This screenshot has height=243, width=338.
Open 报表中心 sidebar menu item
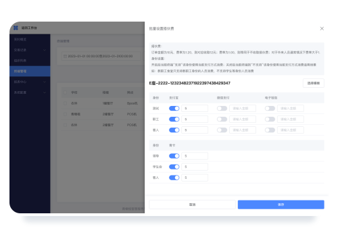tap(30, 82)
